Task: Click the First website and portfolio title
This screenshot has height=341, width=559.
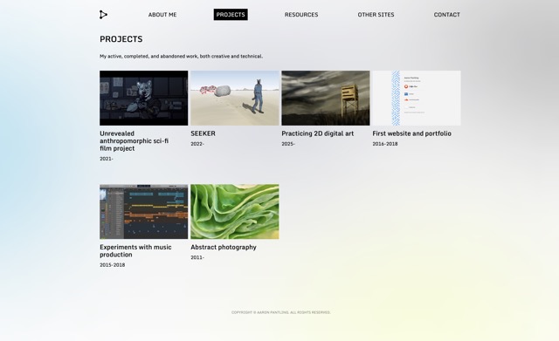Action: coord(411,133)
